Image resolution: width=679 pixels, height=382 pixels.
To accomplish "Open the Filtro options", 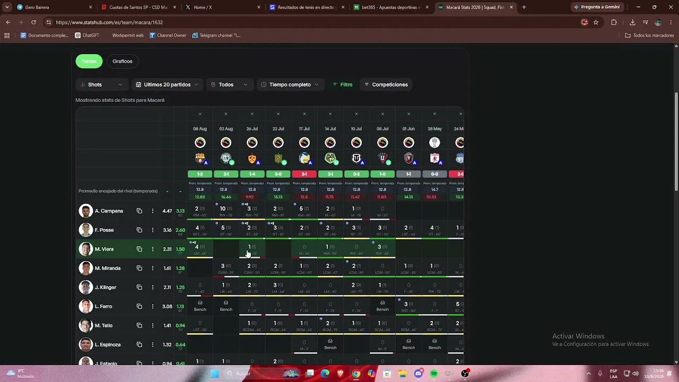I will [343, 84].
